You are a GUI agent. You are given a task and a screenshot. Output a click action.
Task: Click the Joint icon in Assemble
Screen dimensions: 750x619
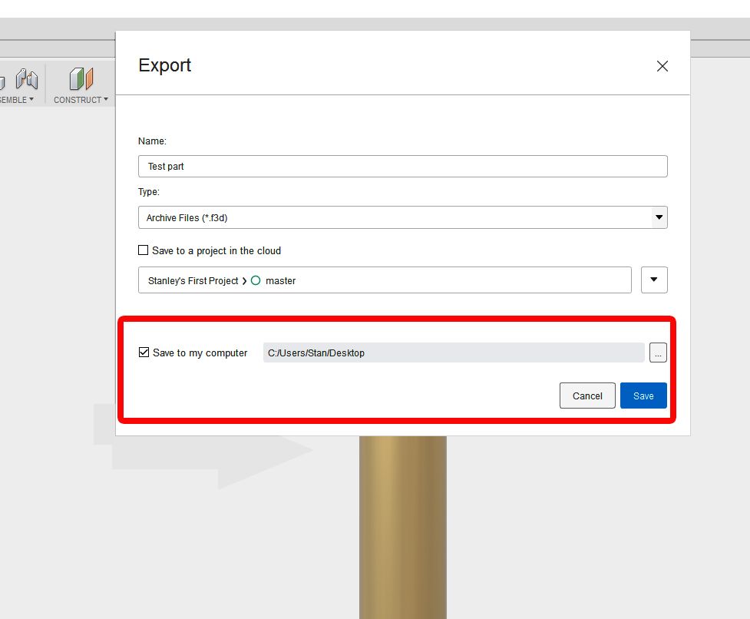pos(27,79)
